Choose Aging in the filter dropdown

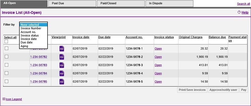pyautogui.click(x=24, y=46)
